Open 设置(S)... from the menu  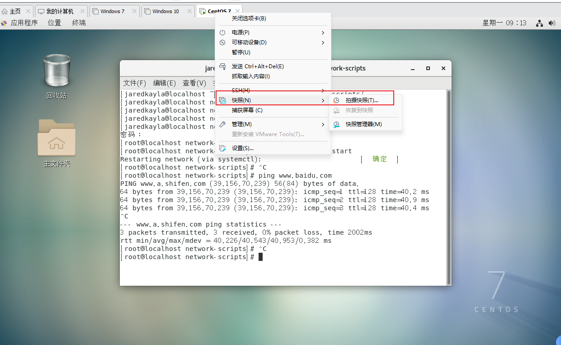click(x=273, y=148)
